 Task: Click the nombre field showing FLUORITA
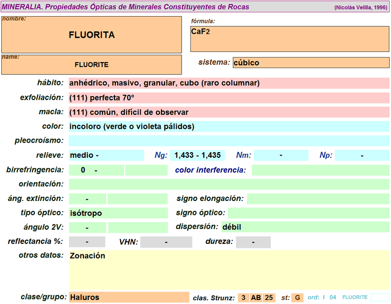[x=92, y=35]
